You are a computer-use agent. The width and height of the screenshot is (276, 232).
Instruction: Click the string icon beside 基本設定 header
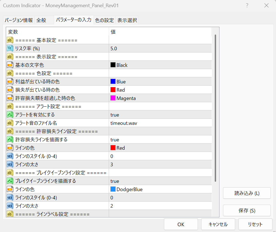click(x=10, y=40)
